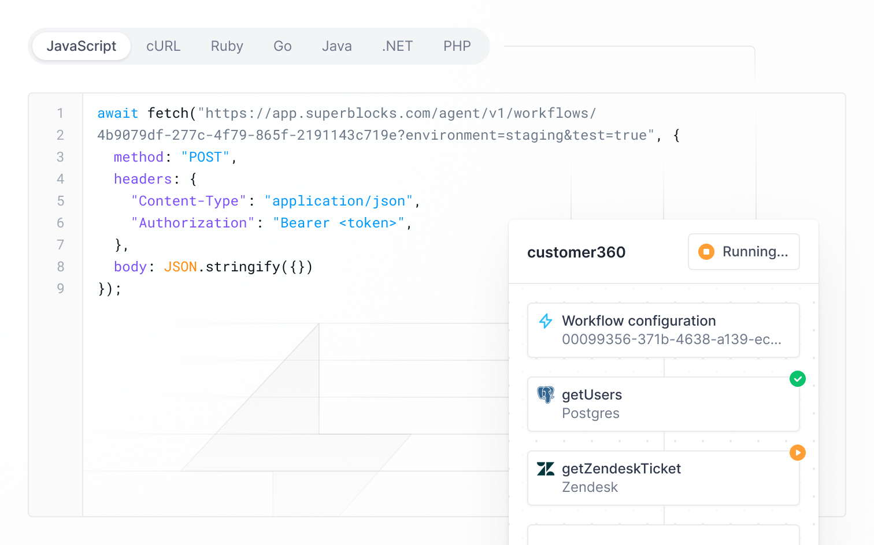The image size is (874, 545).
Task: Select the getZendeskTicket step card
Action: pos(663,478)
